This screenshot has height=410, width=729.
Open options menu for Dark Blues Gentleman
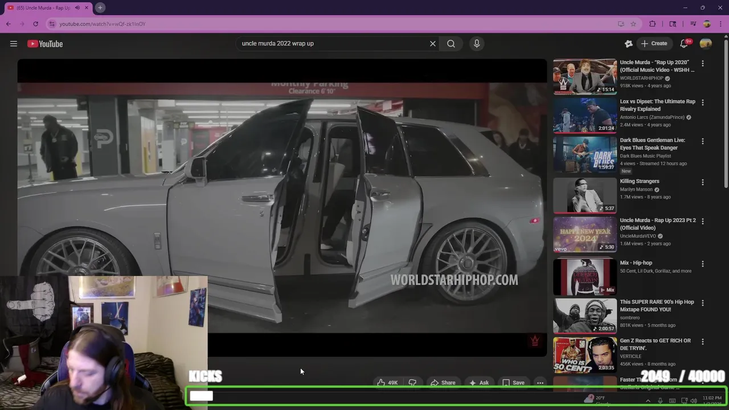703,141
